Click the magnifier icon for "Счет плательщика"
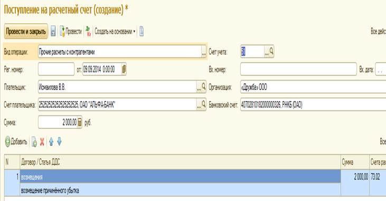Screen dimensions: 386x201 pyautogui.click(x=204, y=105)
